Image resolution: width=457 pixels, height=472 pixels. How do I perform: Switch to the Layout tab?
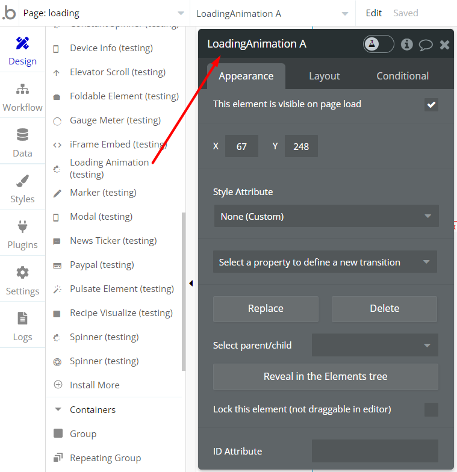[324, 76]
